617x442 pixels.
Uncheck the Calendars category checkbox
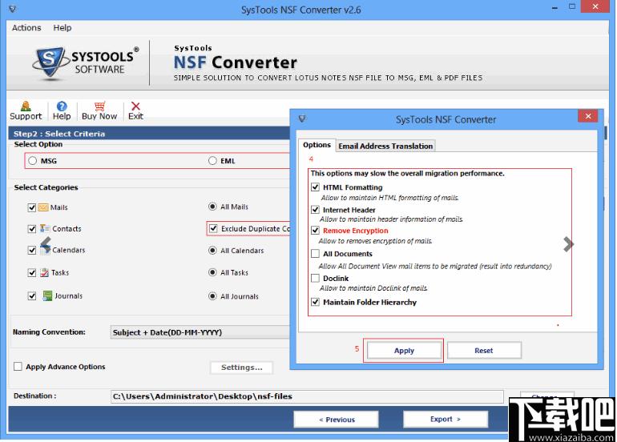[32, 250]
